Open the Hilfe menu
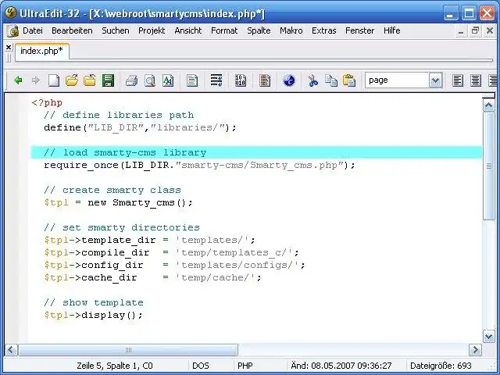The image size is (500, 375). (391, 30)
